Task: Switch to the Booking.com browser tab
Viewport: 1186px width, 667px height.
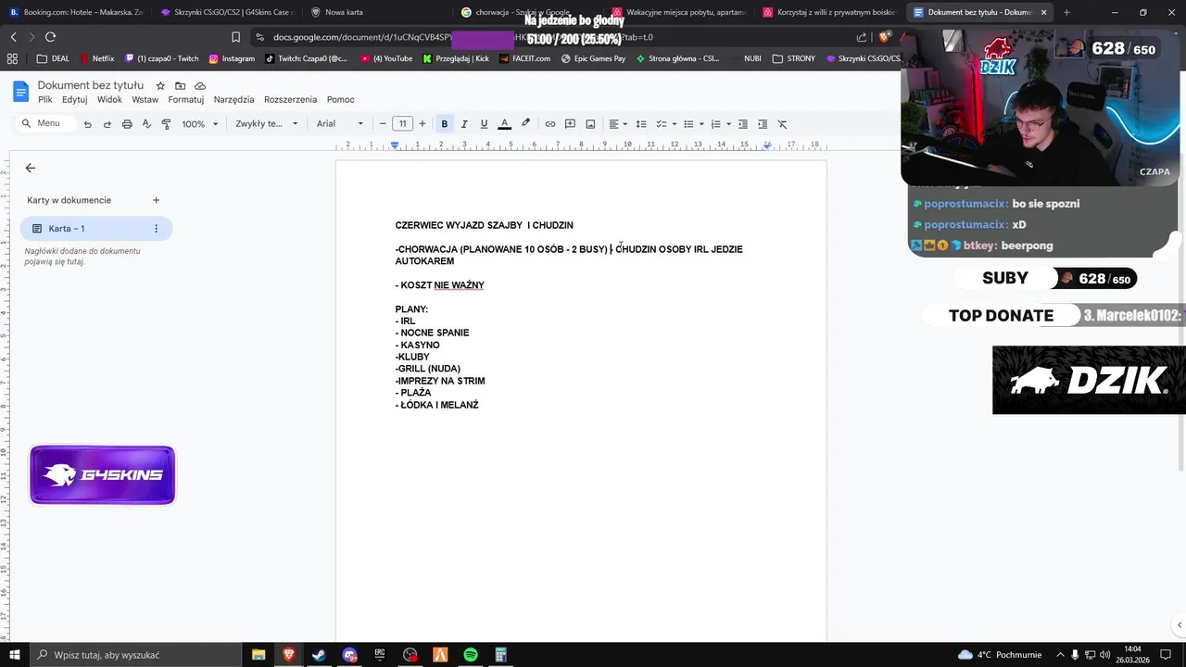Action: click(76, 12)
